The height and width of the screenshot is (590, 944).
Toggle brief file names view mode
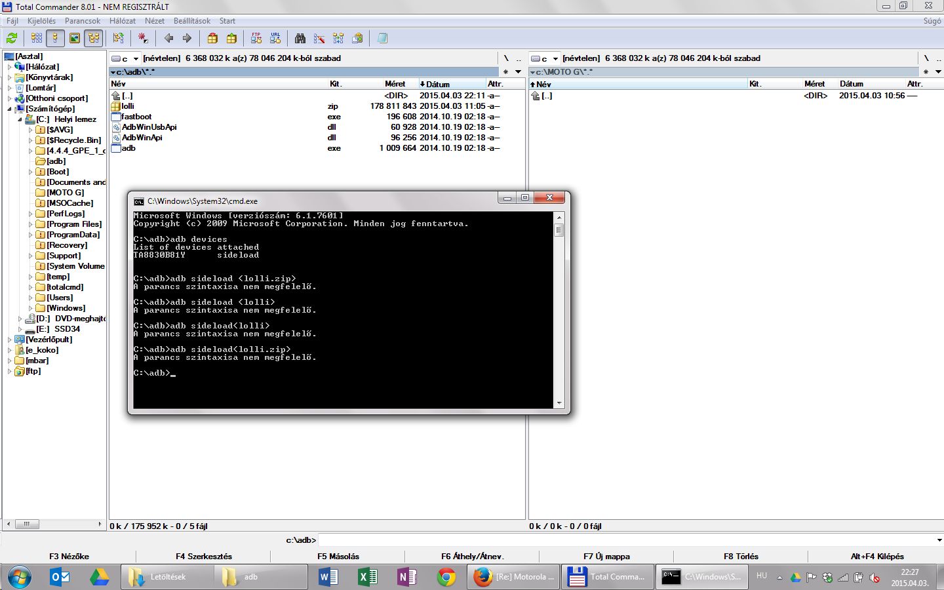(x=37, y=38)
